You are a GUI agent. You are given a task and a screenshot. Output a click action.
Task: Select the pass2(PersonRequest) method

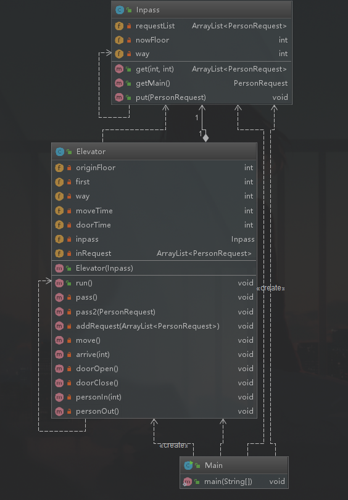point(115,312)
